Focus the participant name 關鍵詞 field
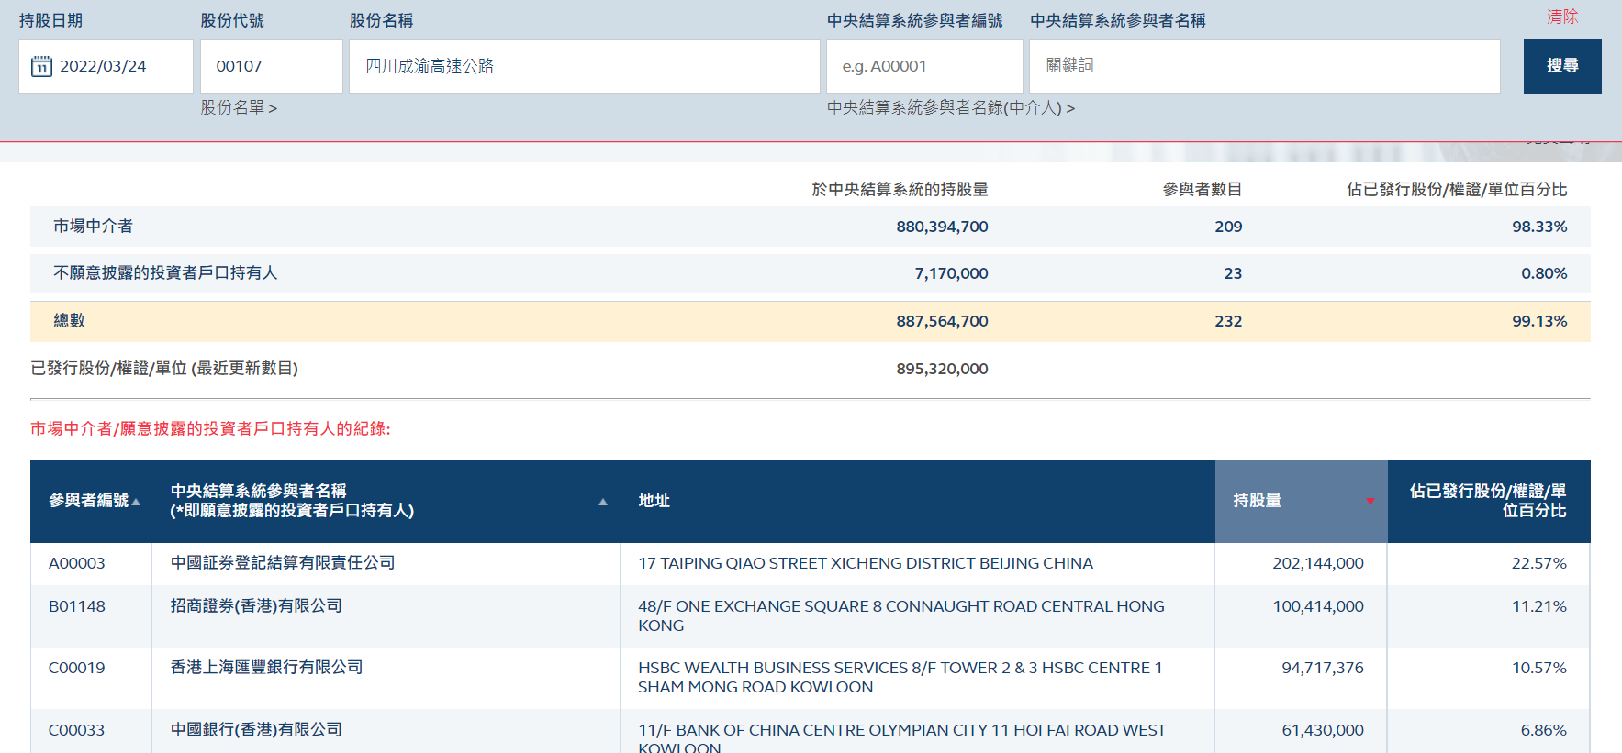This screenshot has width=1622, height=753. tap(1265, 66)
